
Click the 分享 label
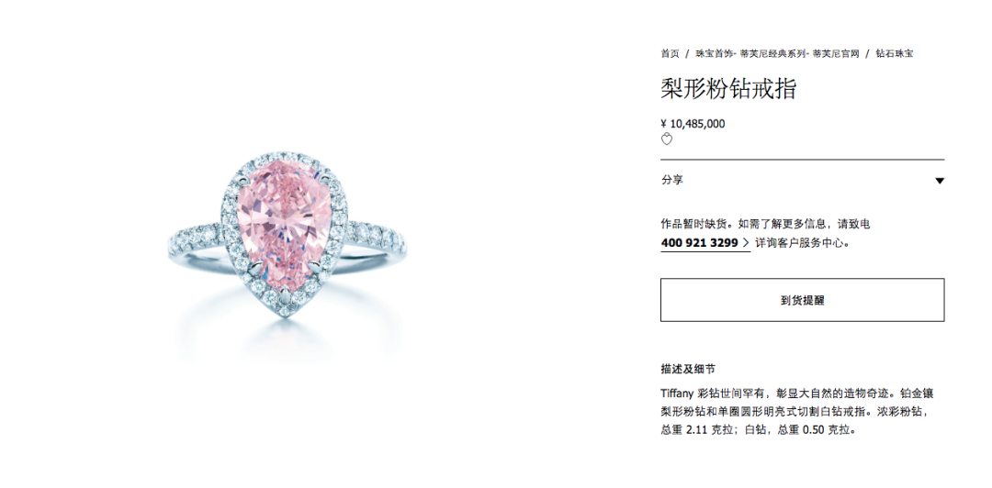pos(671,180)
